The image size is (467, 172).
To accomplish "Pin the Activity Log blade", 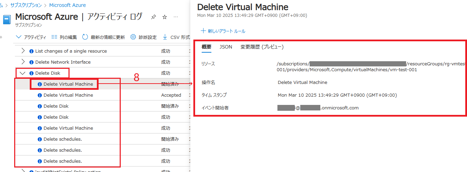I will point(154,17).
